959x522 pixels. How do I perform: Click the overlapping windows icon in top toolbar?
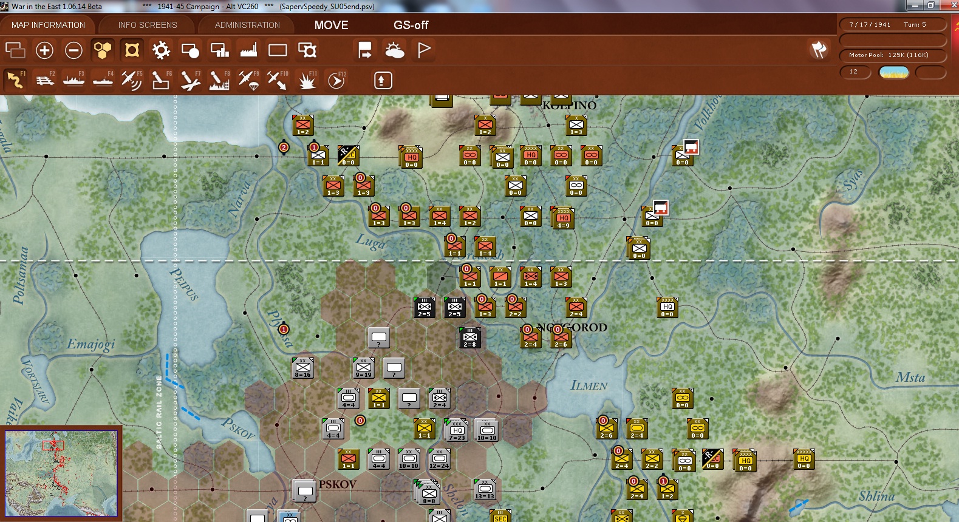tap(15, 50)
